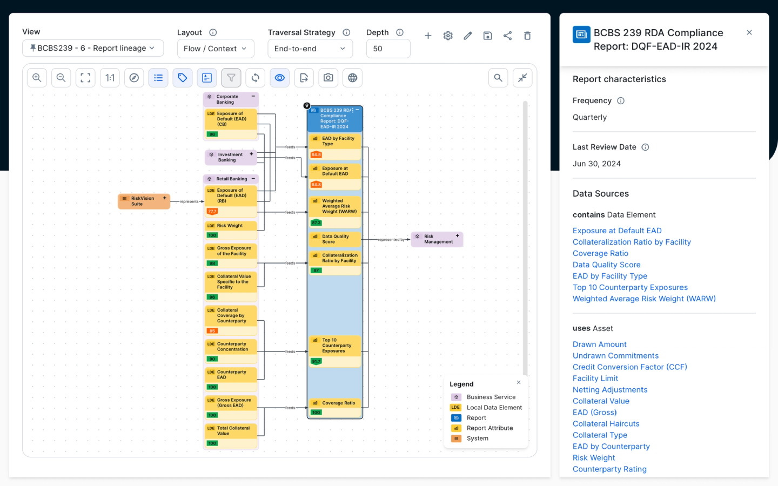Click the globe icon in diagram toolbar

point(352,78)
